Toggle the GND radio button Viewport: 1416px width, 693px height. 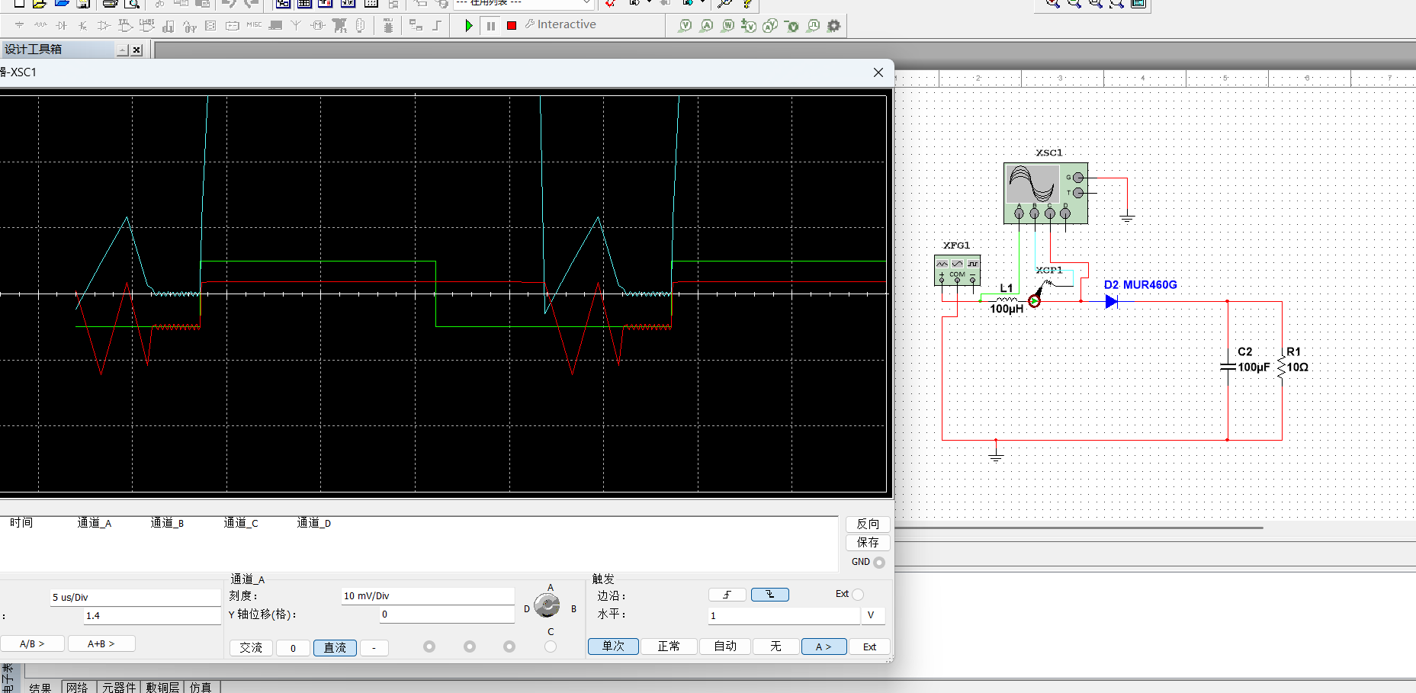(x=879, y=562)
